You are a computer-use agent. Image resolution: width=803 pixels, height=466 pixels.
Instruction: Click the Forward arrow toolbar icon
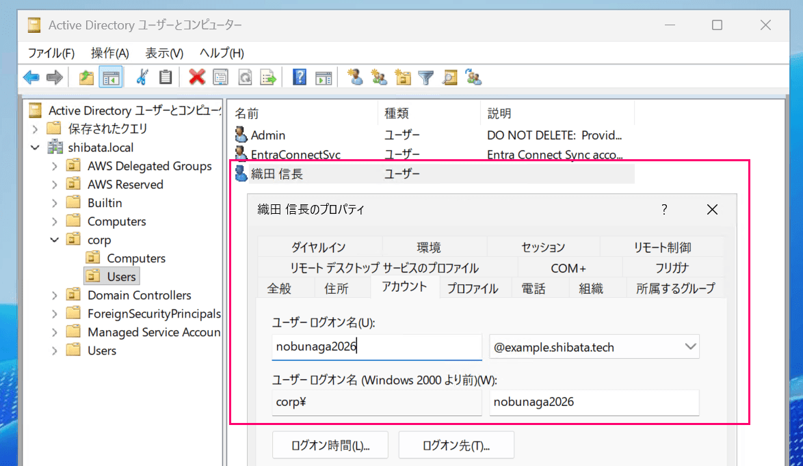[x=54, y=78]
